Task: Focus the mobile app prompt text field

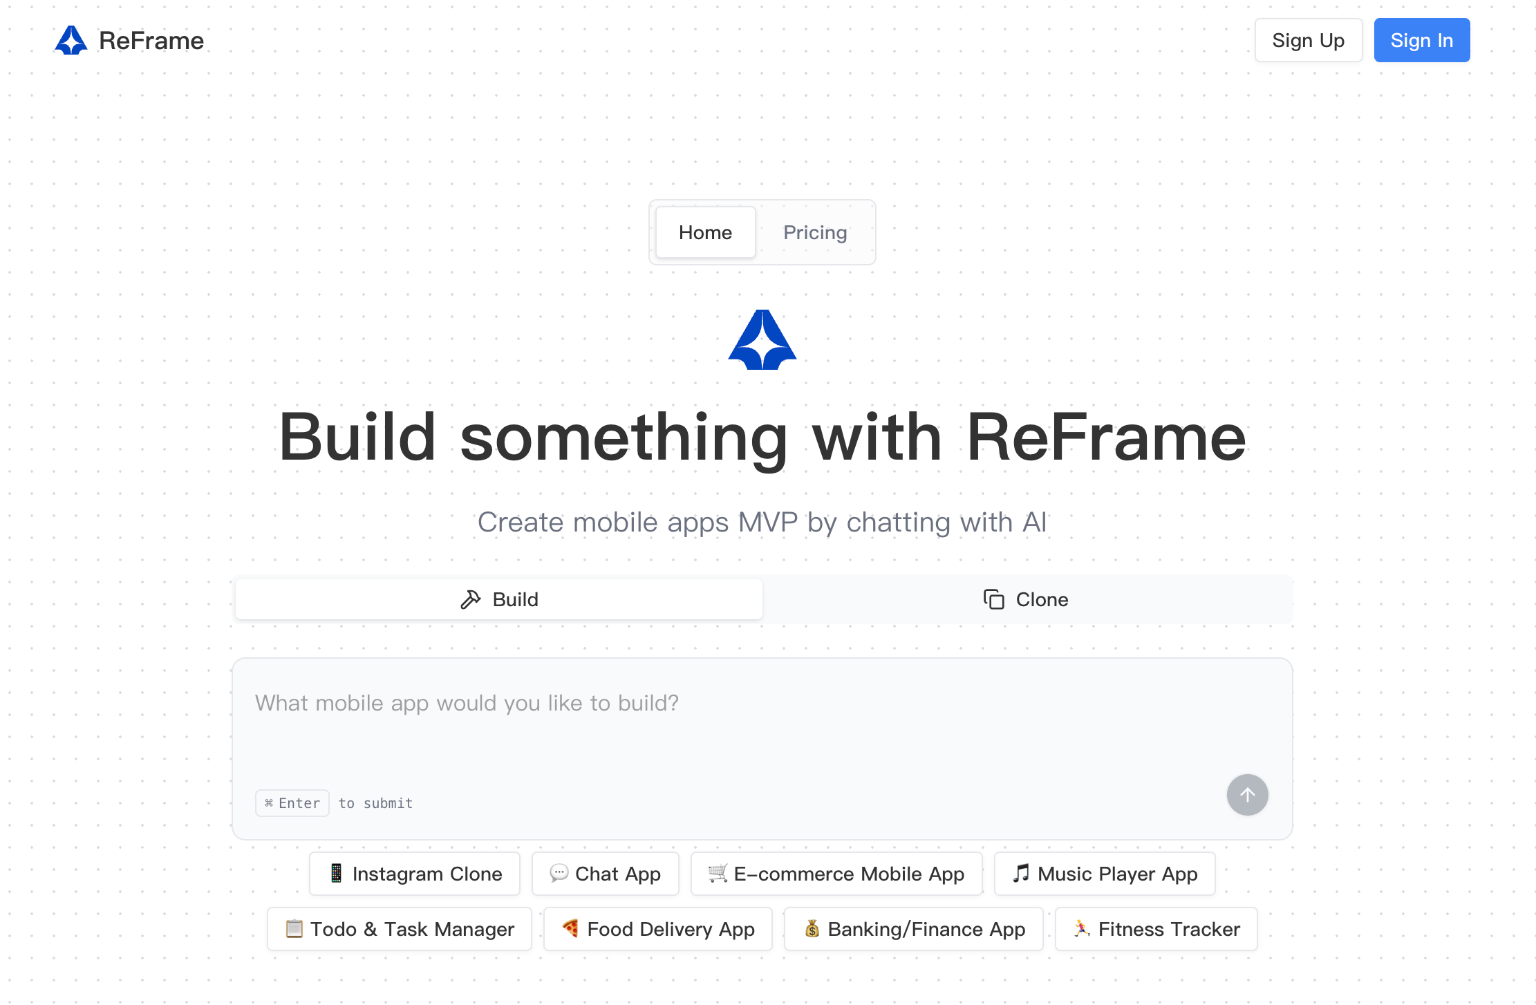Action: [x=762, y=726]
